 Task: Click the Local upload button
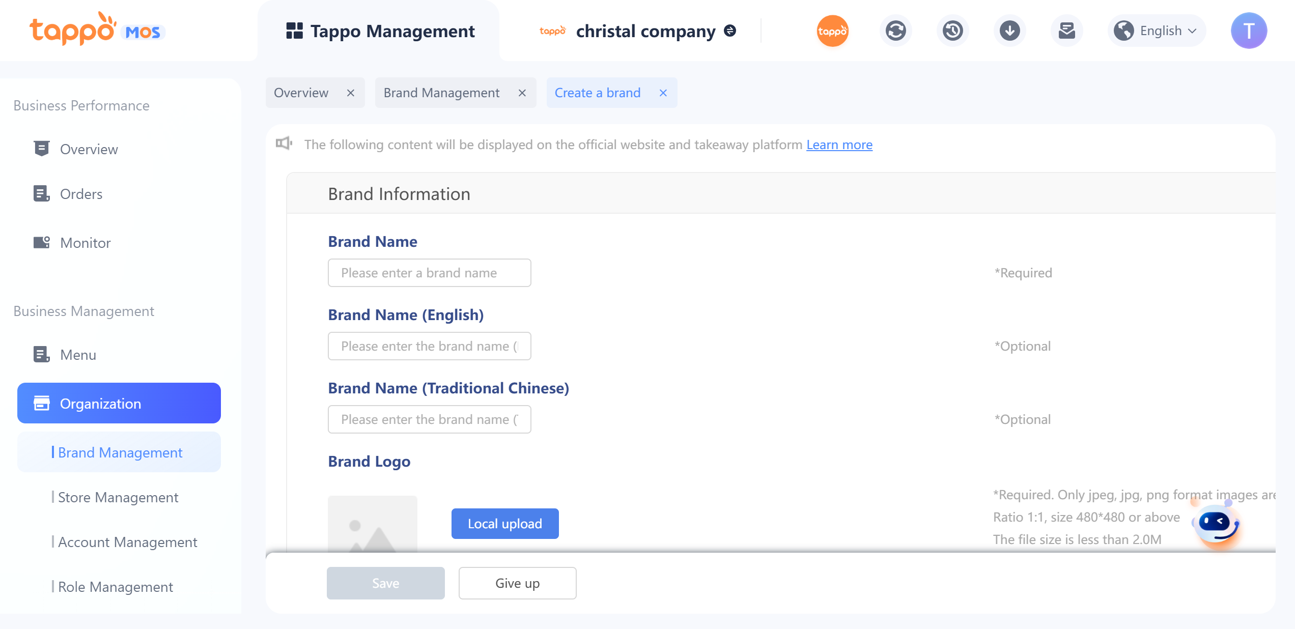504,524
